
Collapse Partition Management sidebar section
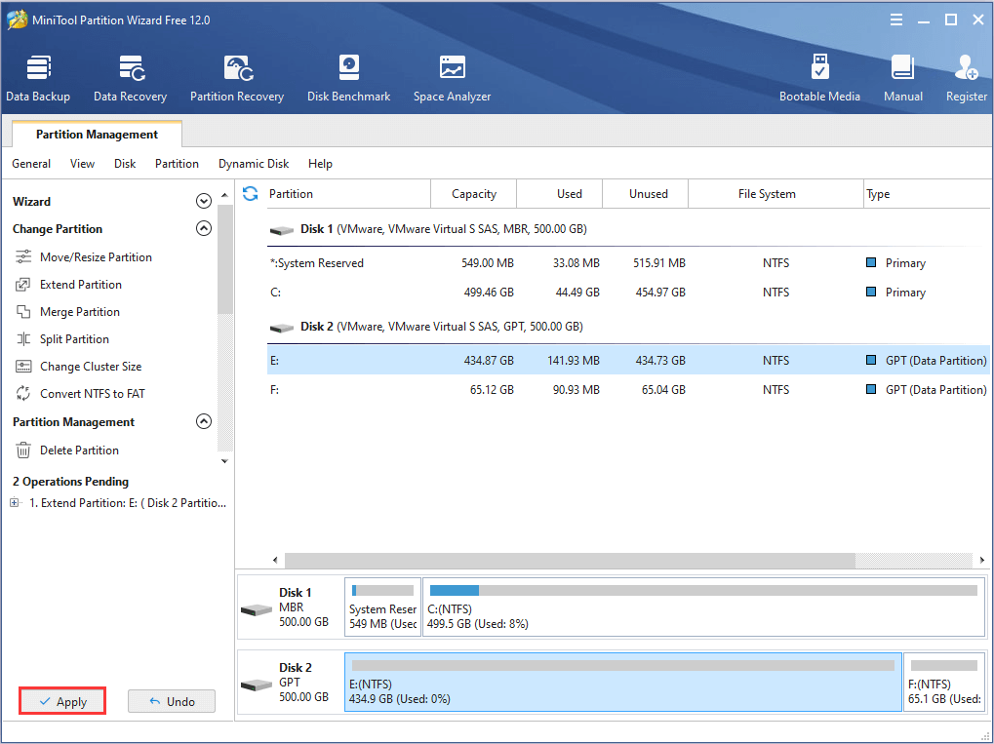point(204,421)
